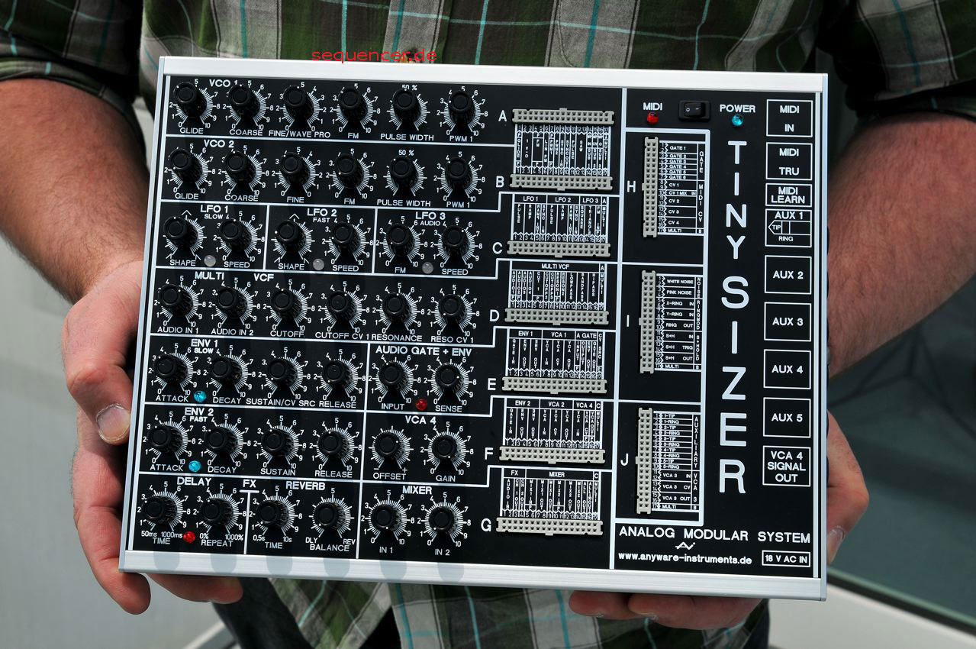The image size is (976, 649).
Task: Adjust the ENV 1 RELEASE knob
Action: point(337,375)
